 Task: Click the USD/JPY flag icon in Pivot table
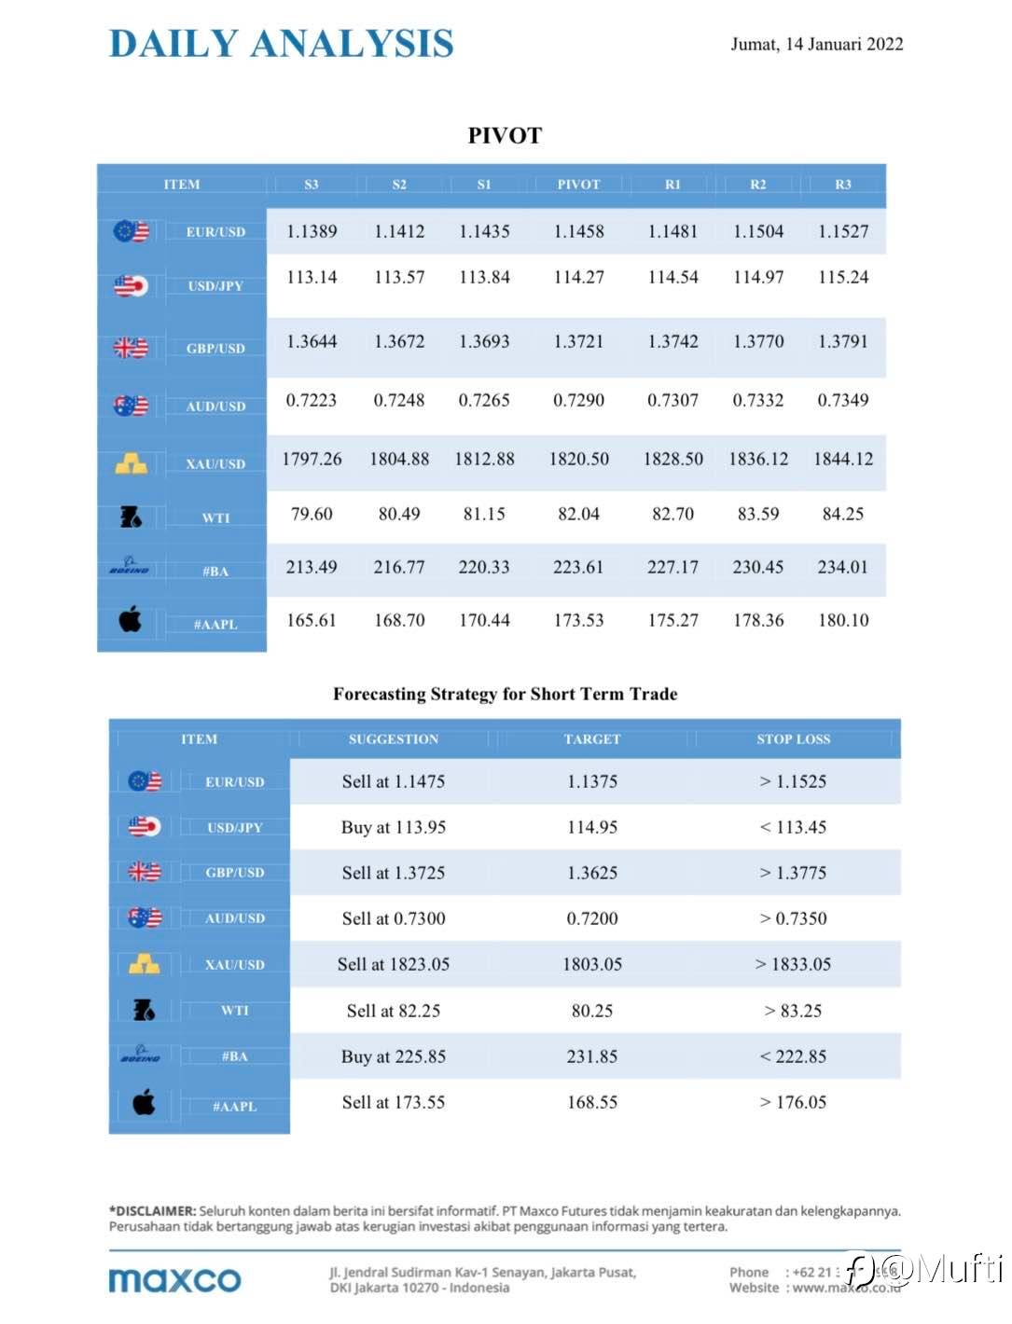point(131,285)
